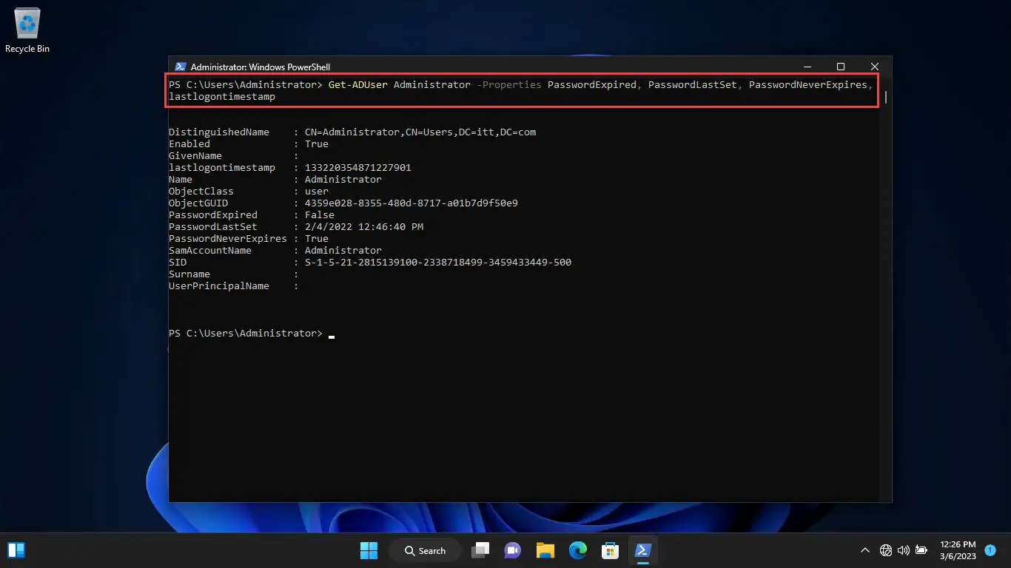This screenshot has height=568, width=1011.
Task: Click the ObjectClass value user
Action: pos(317,192)
